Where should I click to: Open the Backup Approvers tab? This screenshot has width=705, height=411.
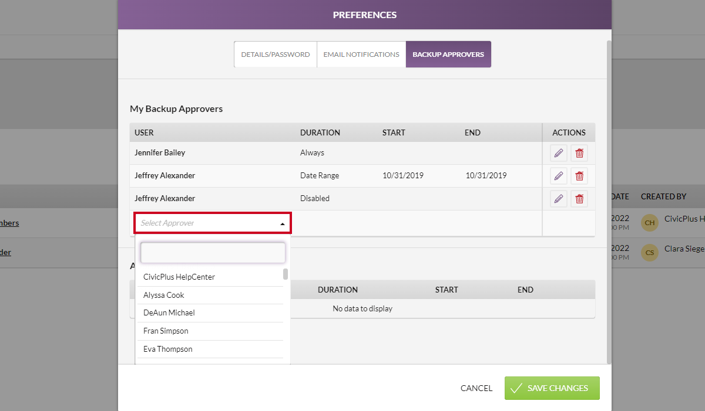[x=448, y=55]
